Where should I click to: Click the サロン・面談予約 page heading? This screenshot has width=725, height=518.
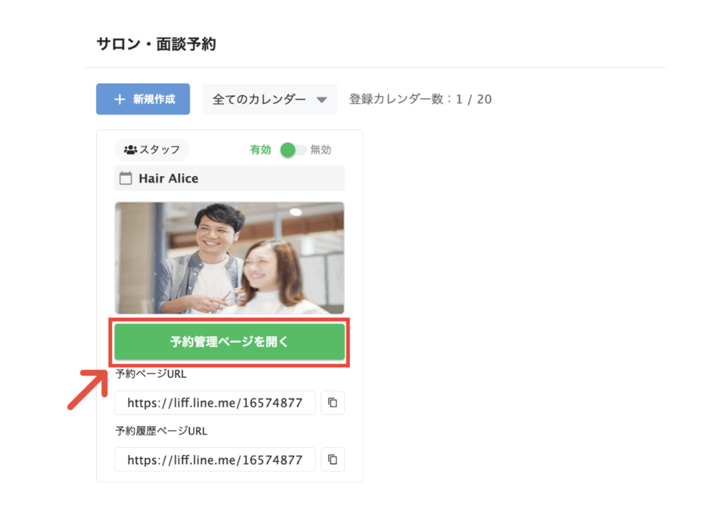156,44
